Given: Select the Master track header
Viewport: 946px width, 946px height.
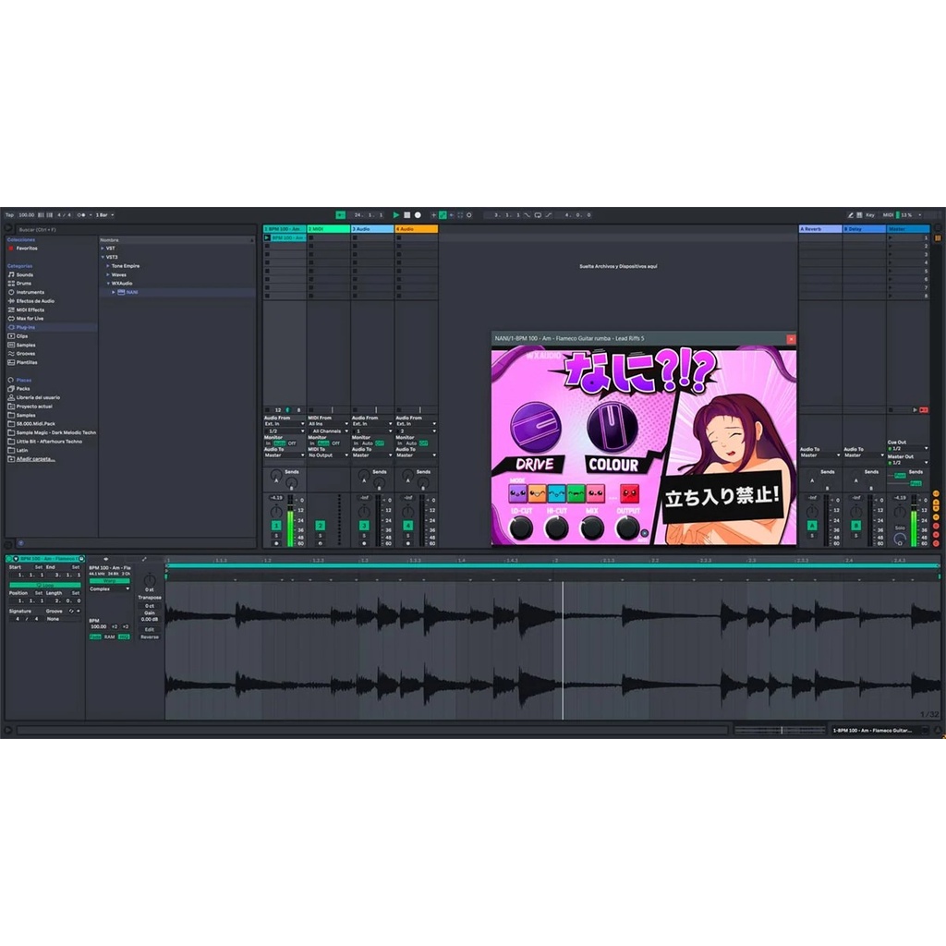Looking at the screenshot, I should click(908, 229).
